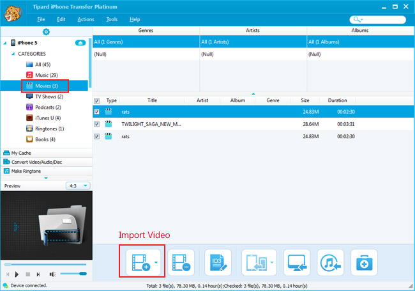Sort by the Album column header
Viewport: 415px width, 291px height.
[238, 100]
